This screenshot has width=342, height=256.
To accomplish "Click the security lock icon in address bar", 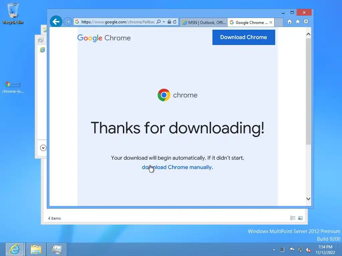I will point(169,22).
